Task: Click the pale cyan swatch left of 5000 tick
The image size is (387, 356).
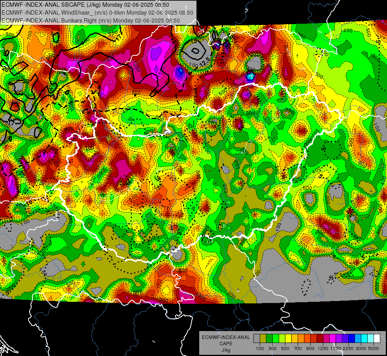Action: [x=371, y=339]
